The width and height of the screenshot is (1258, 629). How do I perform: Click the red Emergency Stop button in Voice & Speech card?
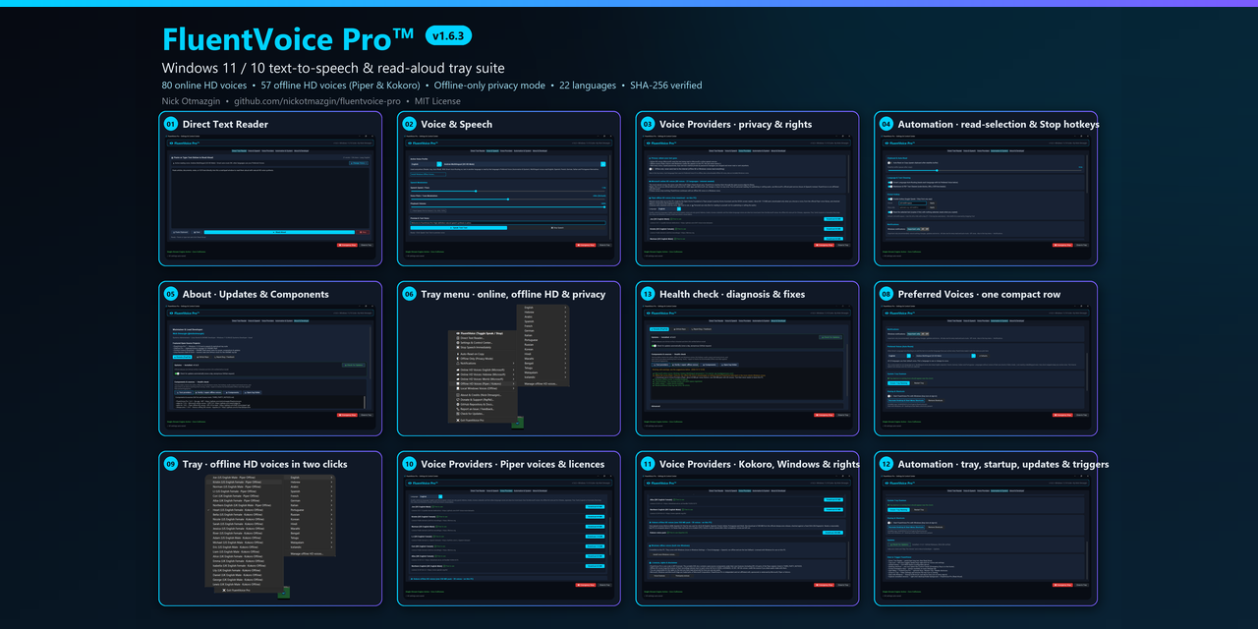[586, 245]
